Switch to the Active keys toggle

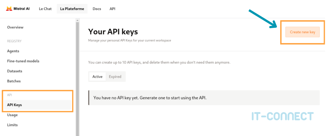pyautogui.click(x=97, y=76)
